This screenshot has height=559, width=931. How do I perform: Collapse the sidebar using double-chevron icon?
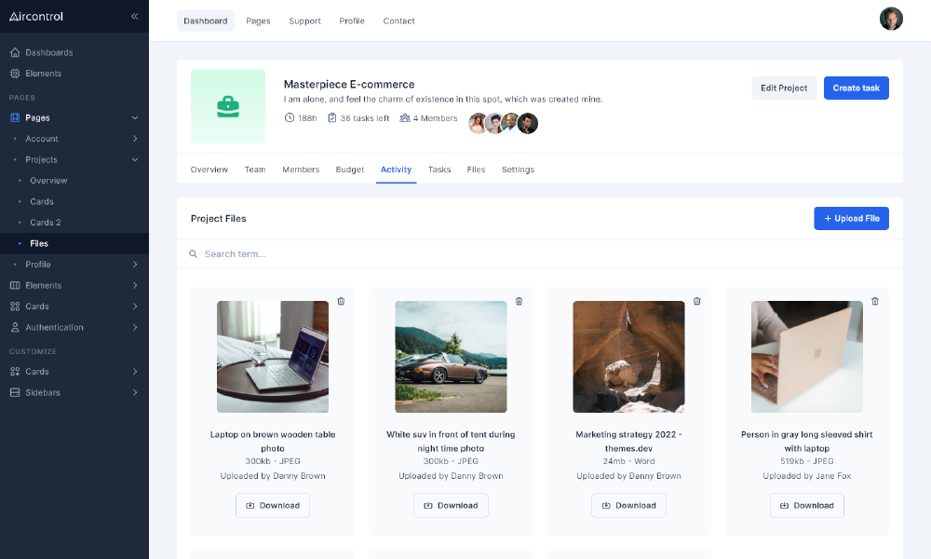click(x=134, y=16)
